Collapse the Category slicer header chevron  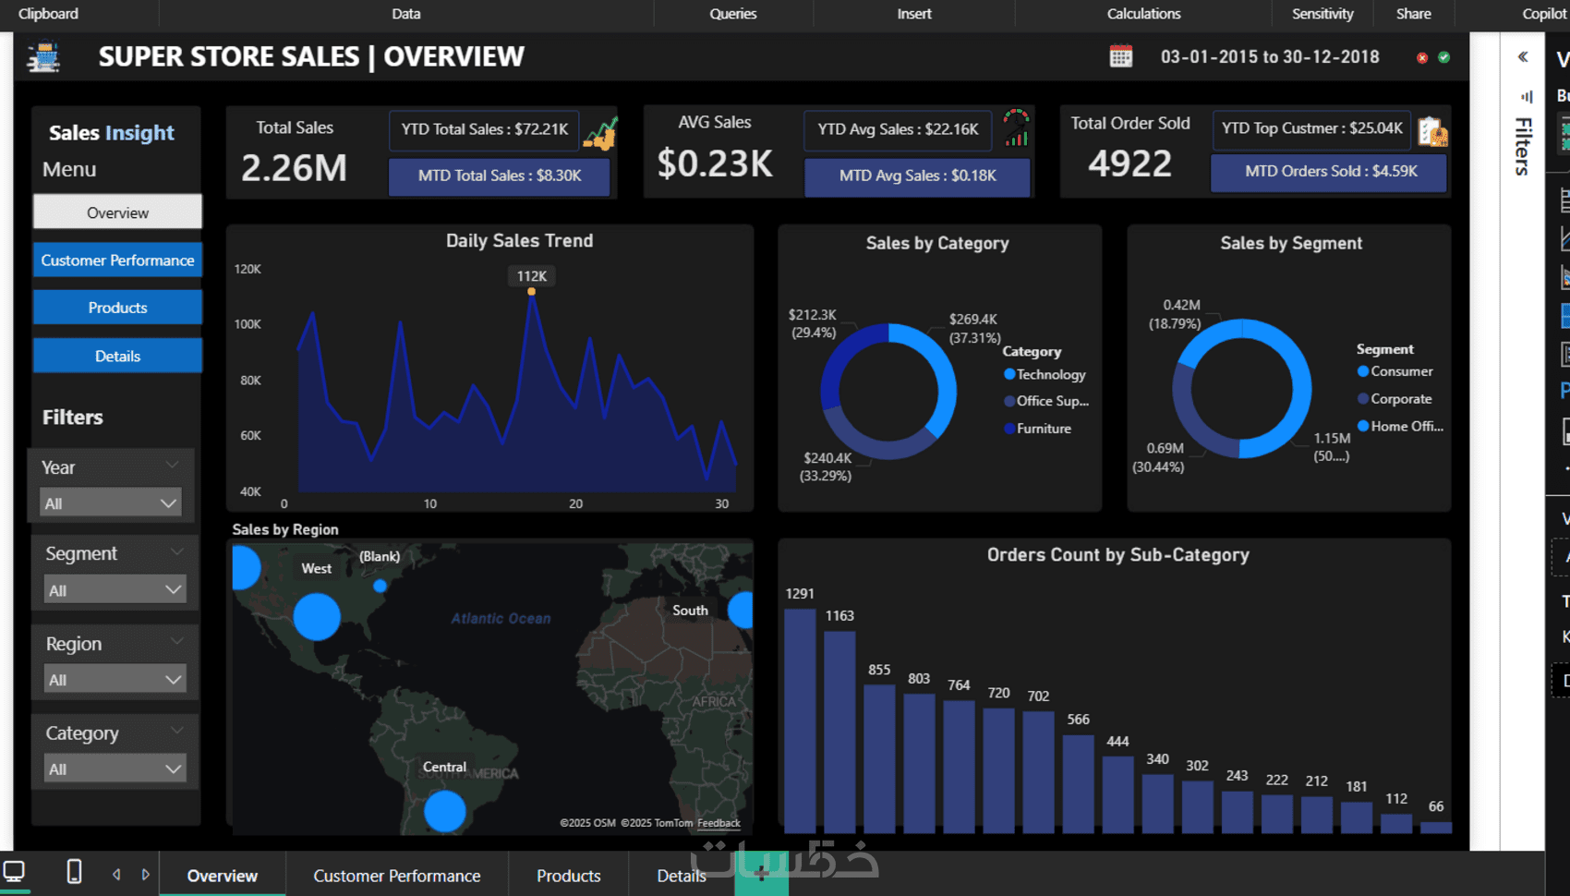(176, 731)
